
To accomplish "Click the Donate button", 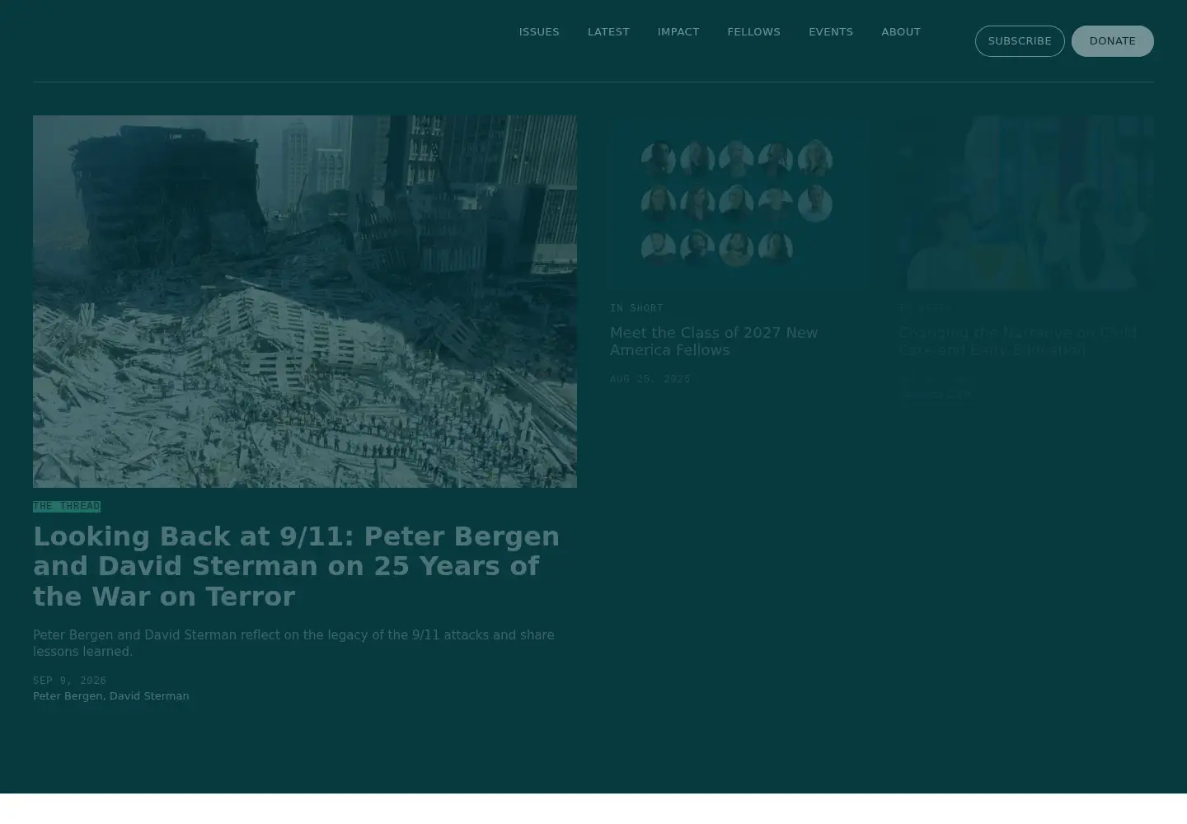I will tap(1113, 41).
